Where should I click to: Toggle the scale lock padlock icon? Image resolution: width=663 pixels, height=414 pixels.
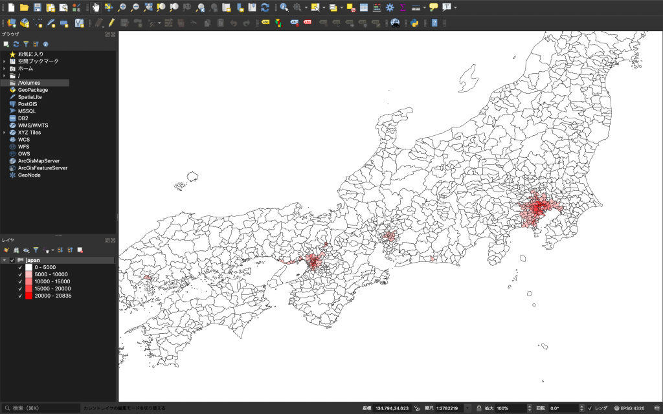[x=478, y=408]
